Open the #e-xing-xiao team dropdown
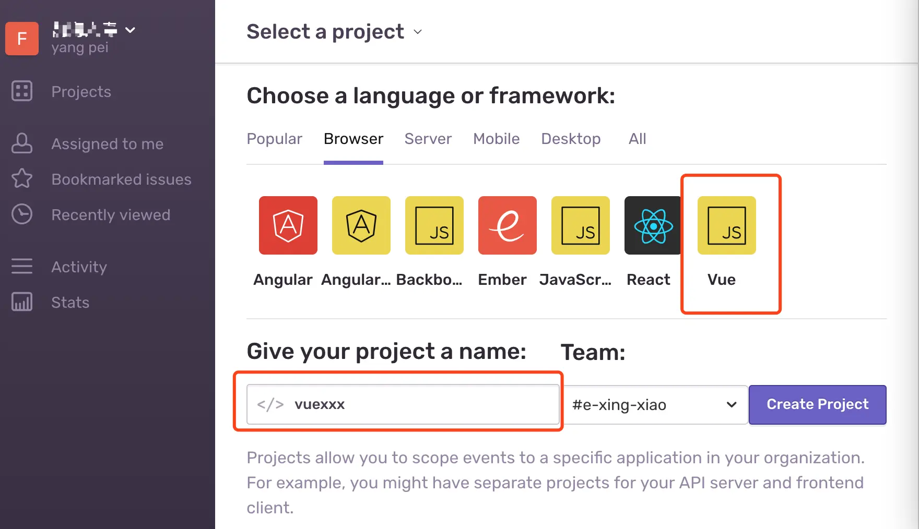Image resolution: width=919 pixels, height=529 pixels. 656,405
